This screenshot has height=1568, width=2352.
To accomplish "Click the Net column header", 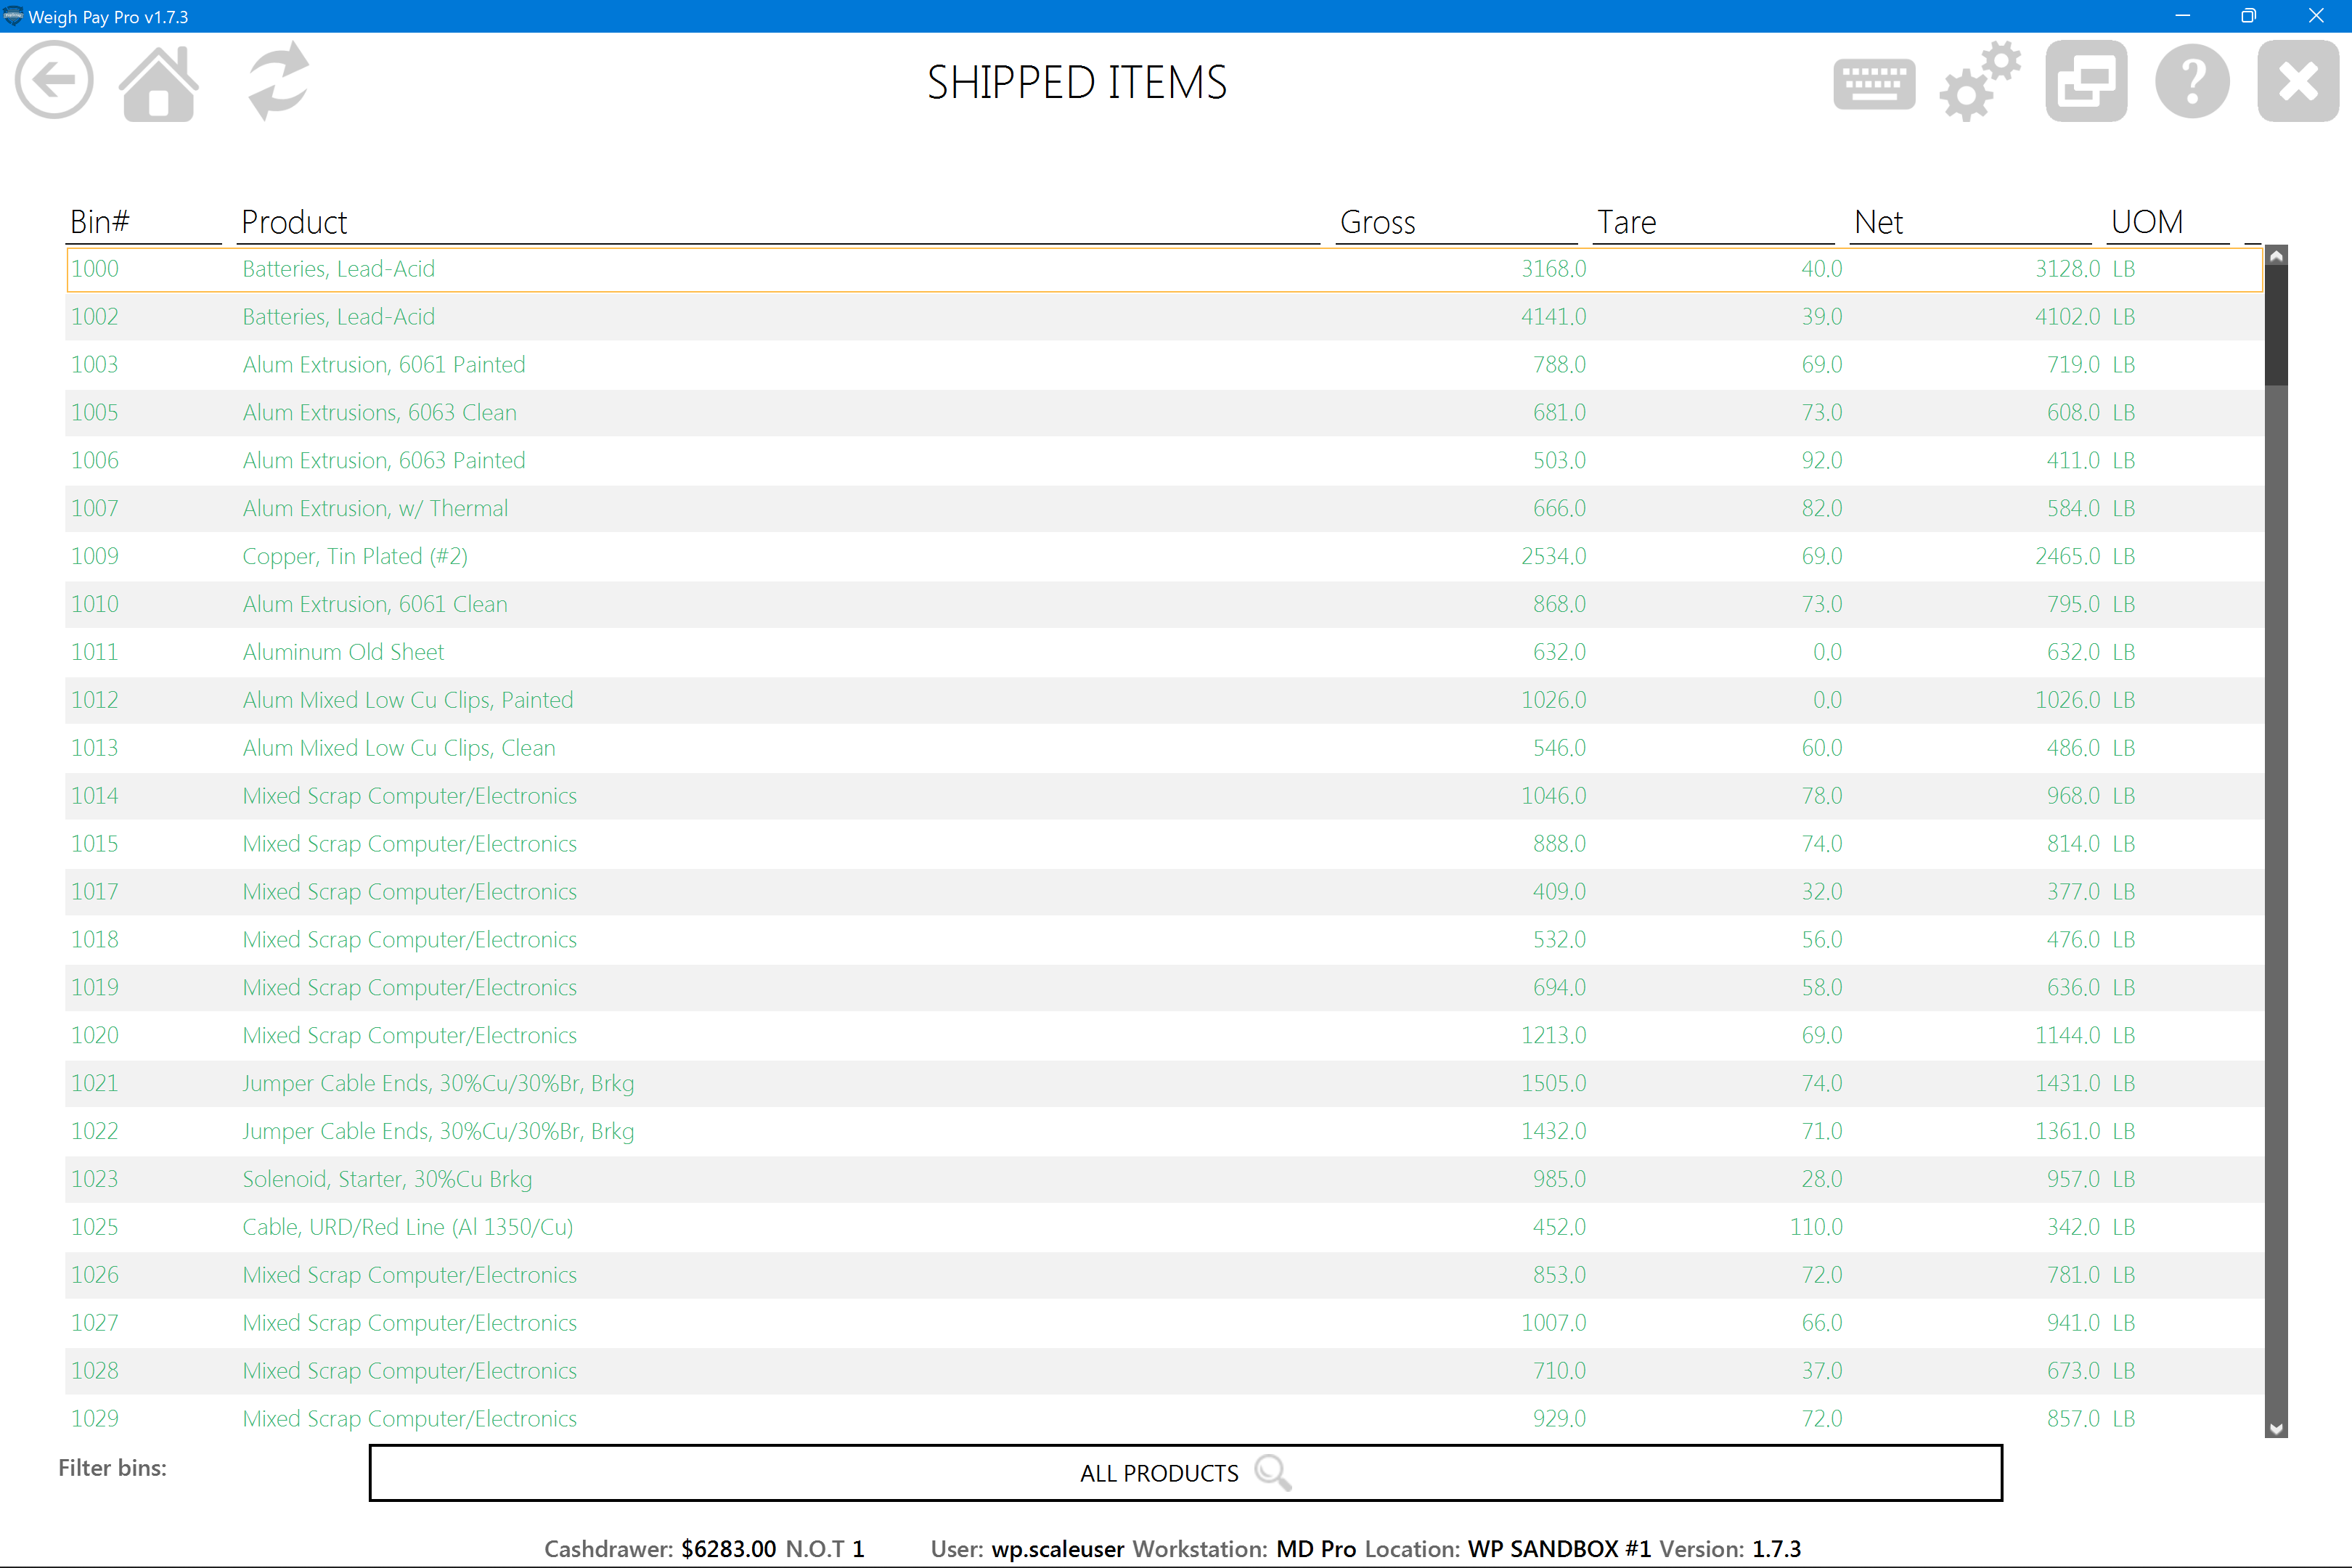I will [x=1878, y=222].
